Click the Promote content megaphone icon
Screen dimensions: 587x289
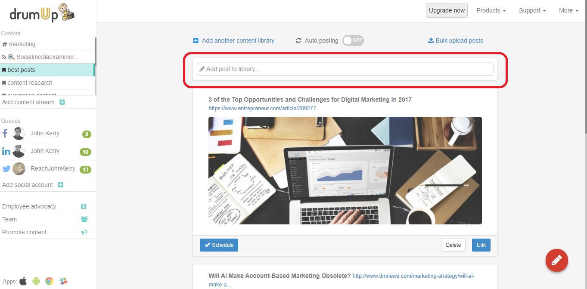click(x=84, y=232)
